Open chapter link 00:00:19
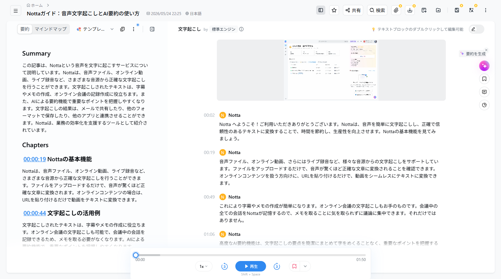501x279 pixels. 35,159
